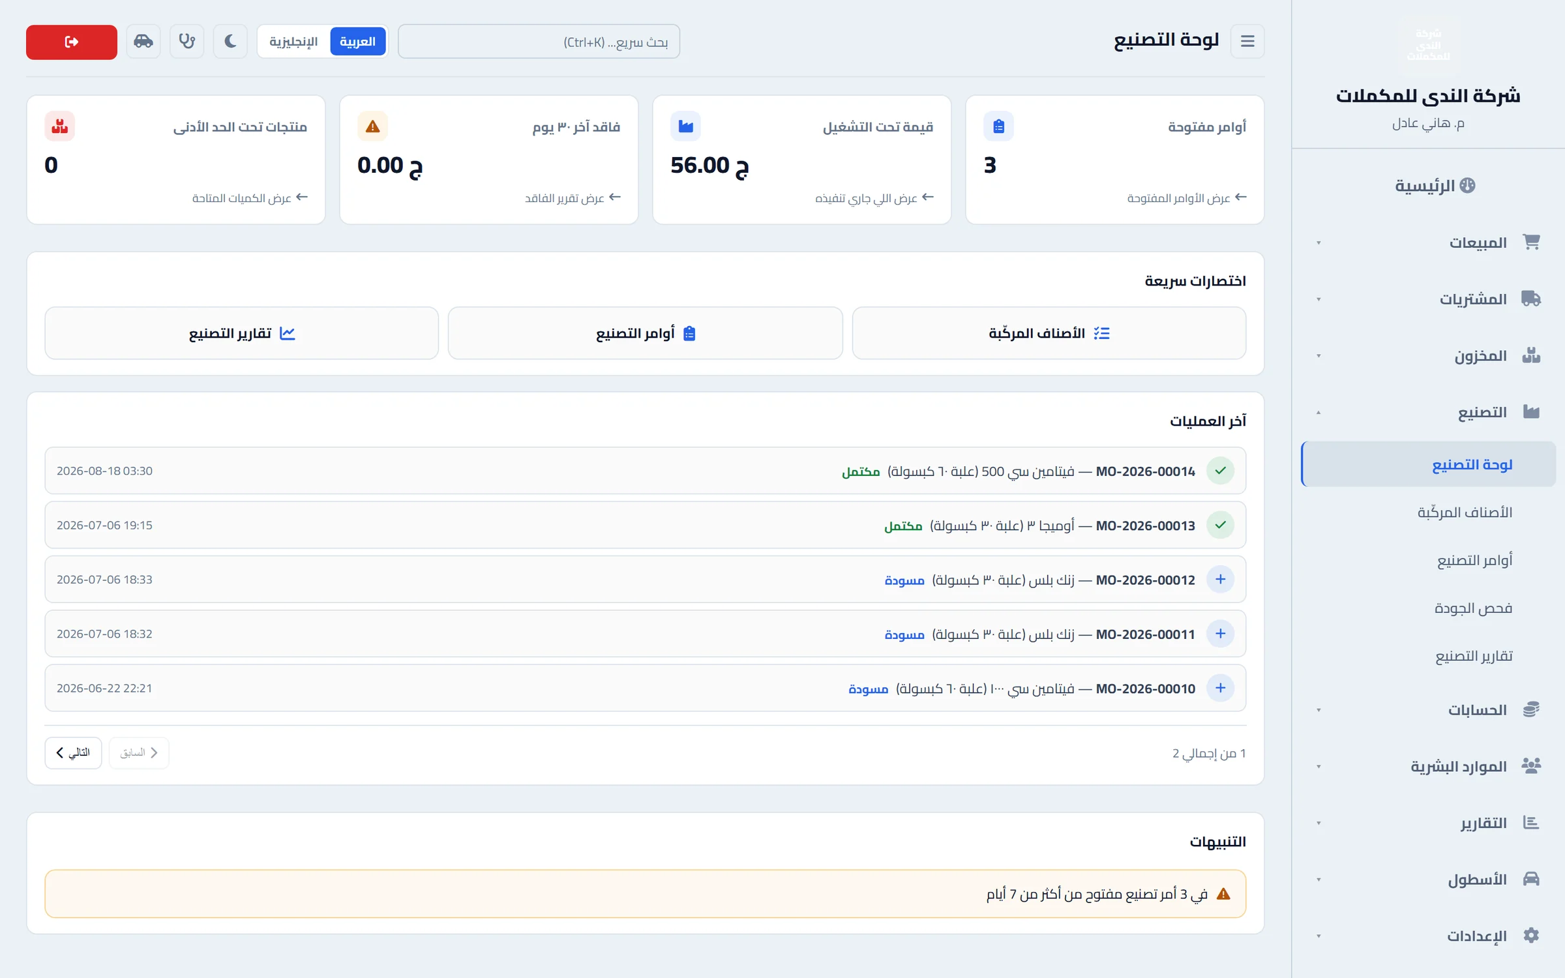
Task: Open فحص الجودة in sidebar submenu
Action: [x=1428, y=608]
